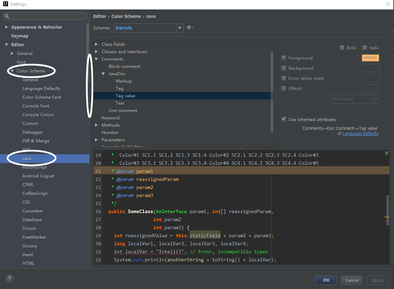The image size is (394, 289).
Task: Click the code preview vertical scrollbar
Action: click(388, 210)
